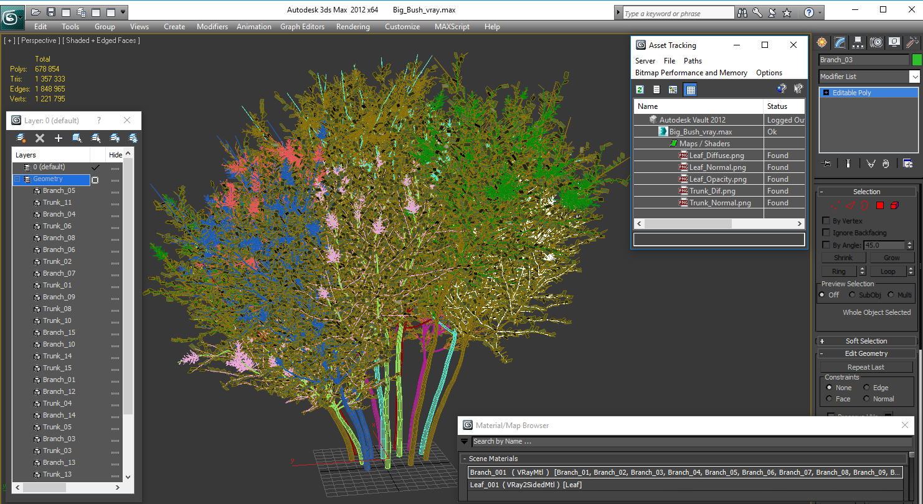Enable Ignore Backfacing checkbox
The image size is (923, 504).
826,233
